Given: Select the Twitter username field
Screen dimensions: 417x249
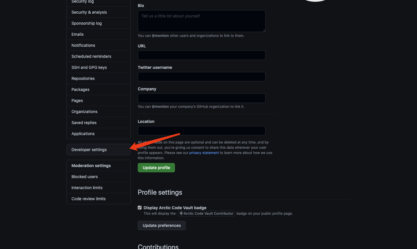Looking at the screenshot, I should pos(201,77).
